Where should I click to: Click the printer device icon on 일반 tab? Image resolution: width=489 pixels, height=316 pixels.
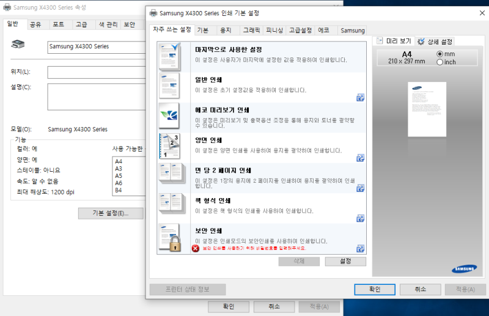(x=18, y=44)
